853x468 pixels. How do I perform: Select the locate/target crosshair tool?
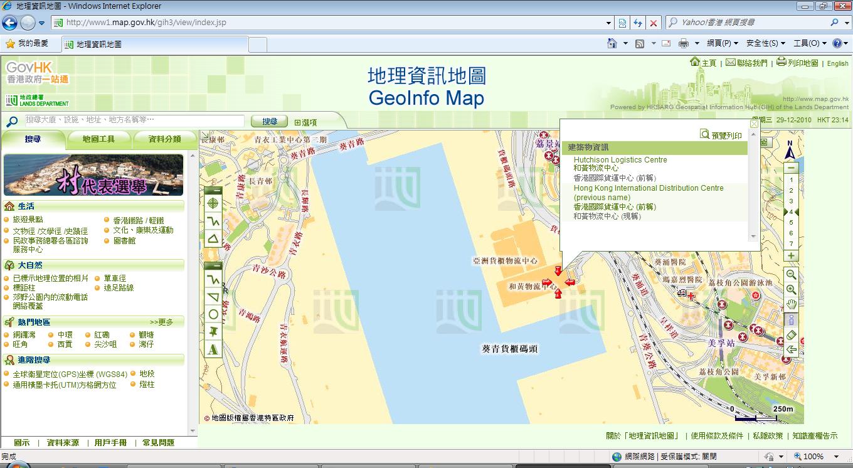(213, 203)
